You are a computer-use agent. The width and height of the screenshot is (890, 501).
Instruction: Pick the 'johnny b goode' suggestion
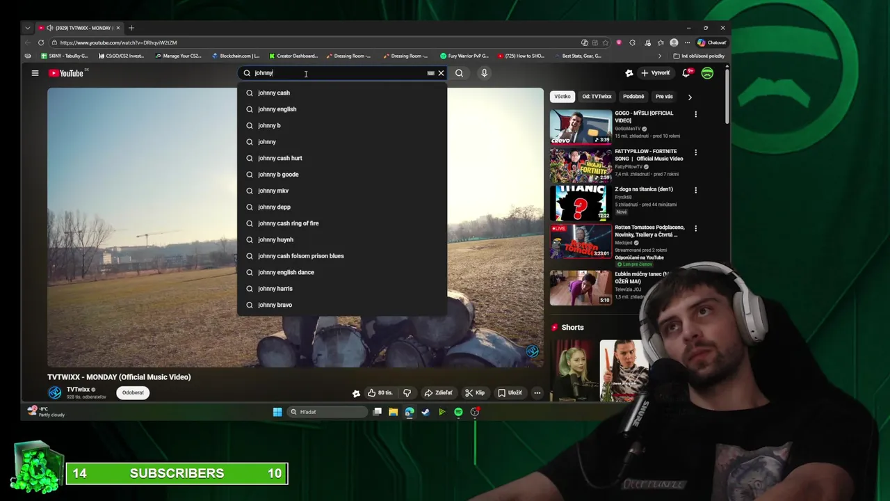pyautogui.click(x=342, y=175)
